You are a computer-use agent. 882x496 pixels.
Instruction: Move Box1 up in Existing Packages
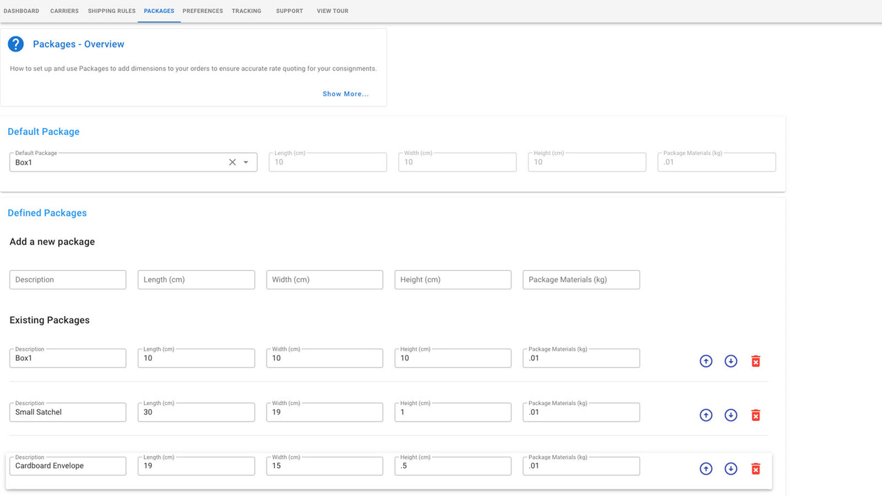[x=706, y=360]
